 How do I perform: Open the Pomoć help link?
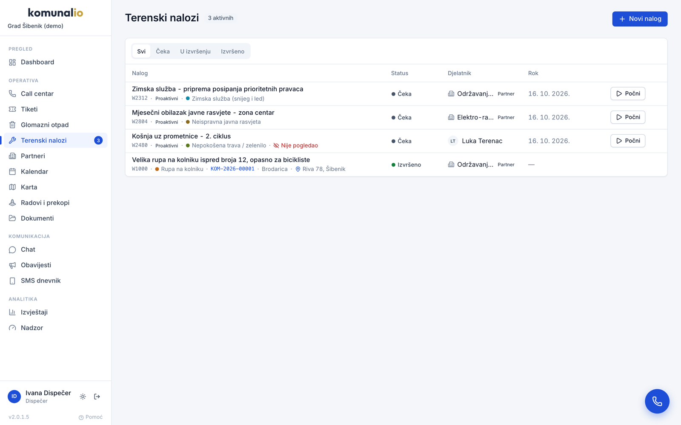point(91,417)
